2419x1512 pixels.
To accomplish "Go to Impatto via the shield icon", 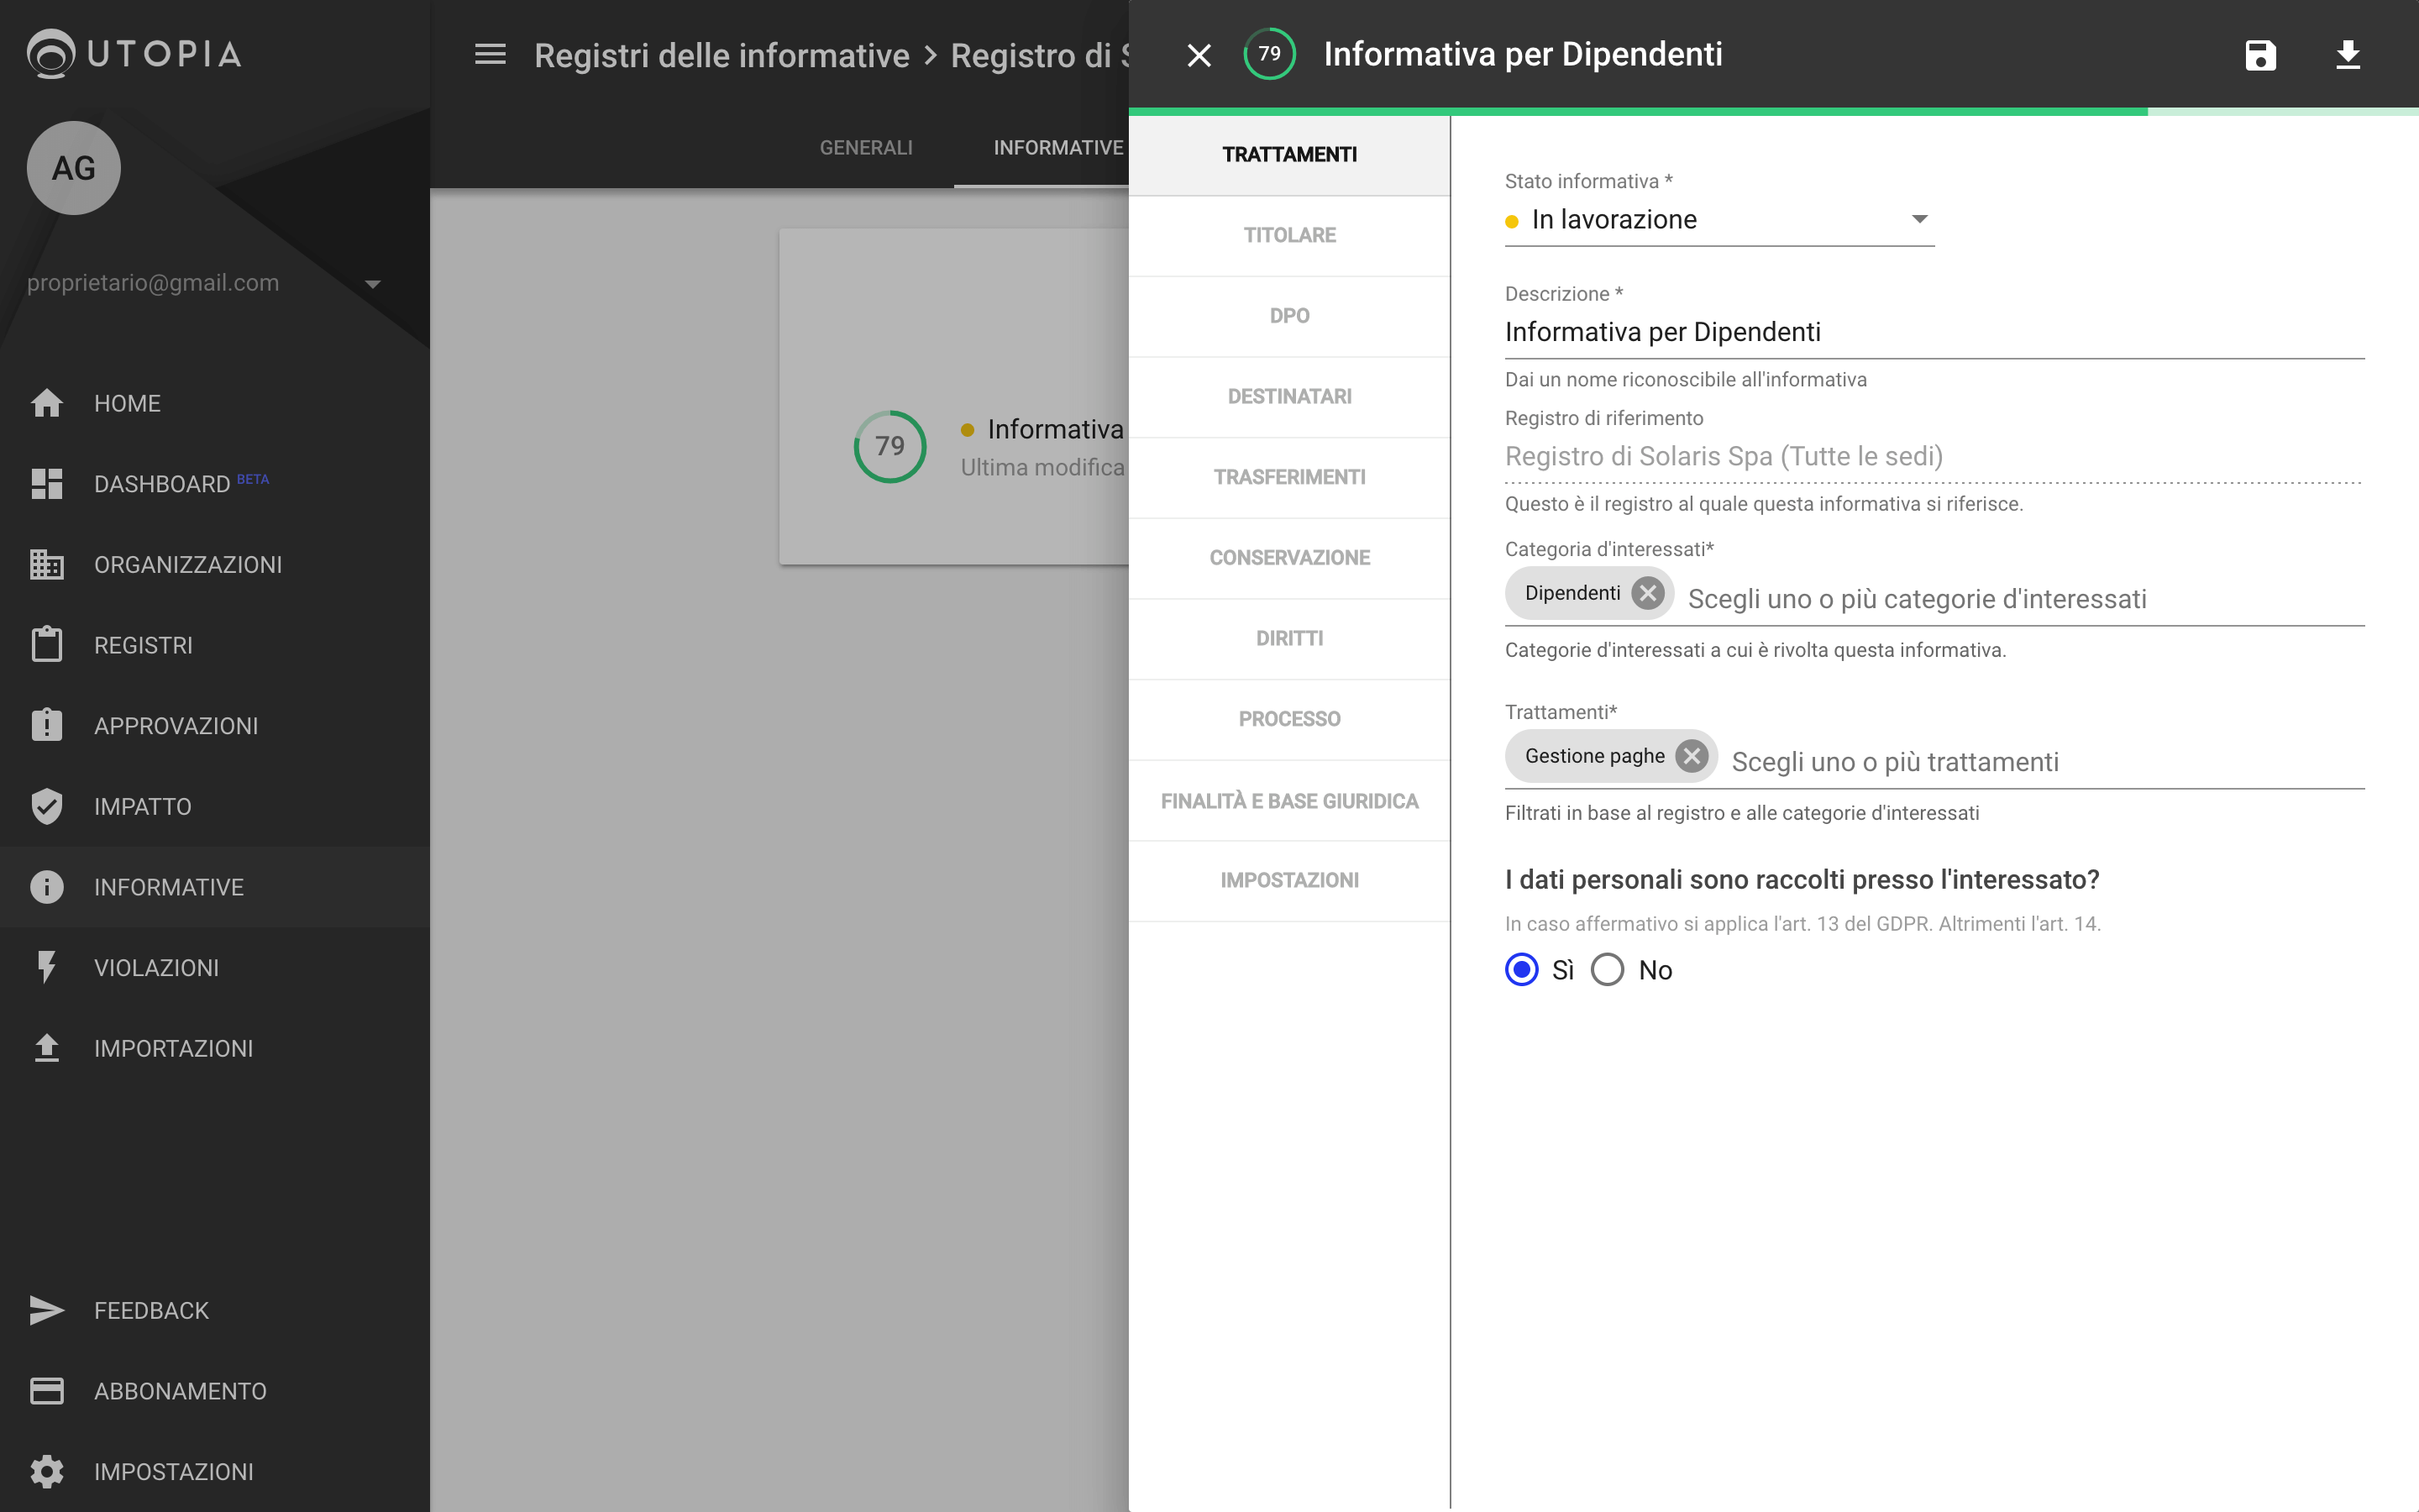I will [46, 806].
